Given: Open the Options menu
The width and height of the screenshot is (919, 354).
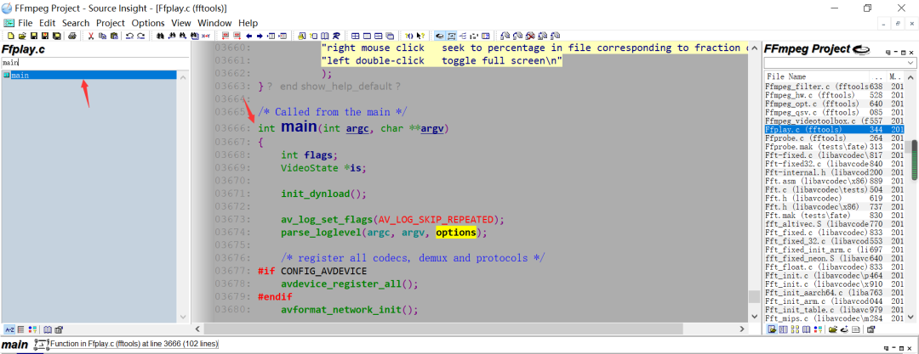Looking at the screenshot, I should coord(148,23).
